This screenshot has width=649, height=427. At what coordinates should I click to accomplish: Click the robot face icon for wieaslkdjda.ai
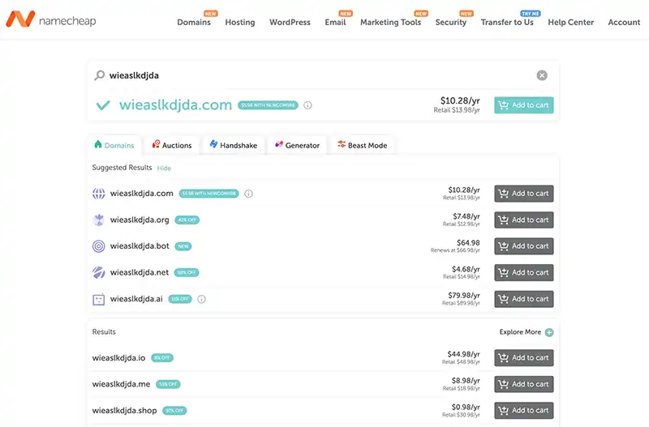[x=98, y=299]
